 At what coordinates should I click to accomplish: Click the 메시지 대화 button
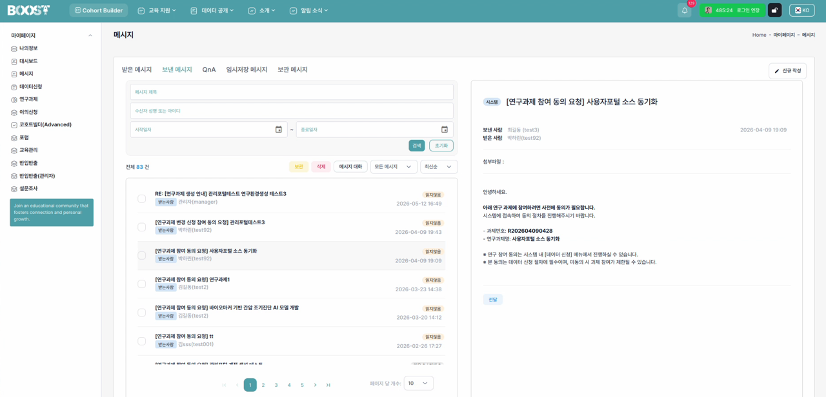[350, 167]
